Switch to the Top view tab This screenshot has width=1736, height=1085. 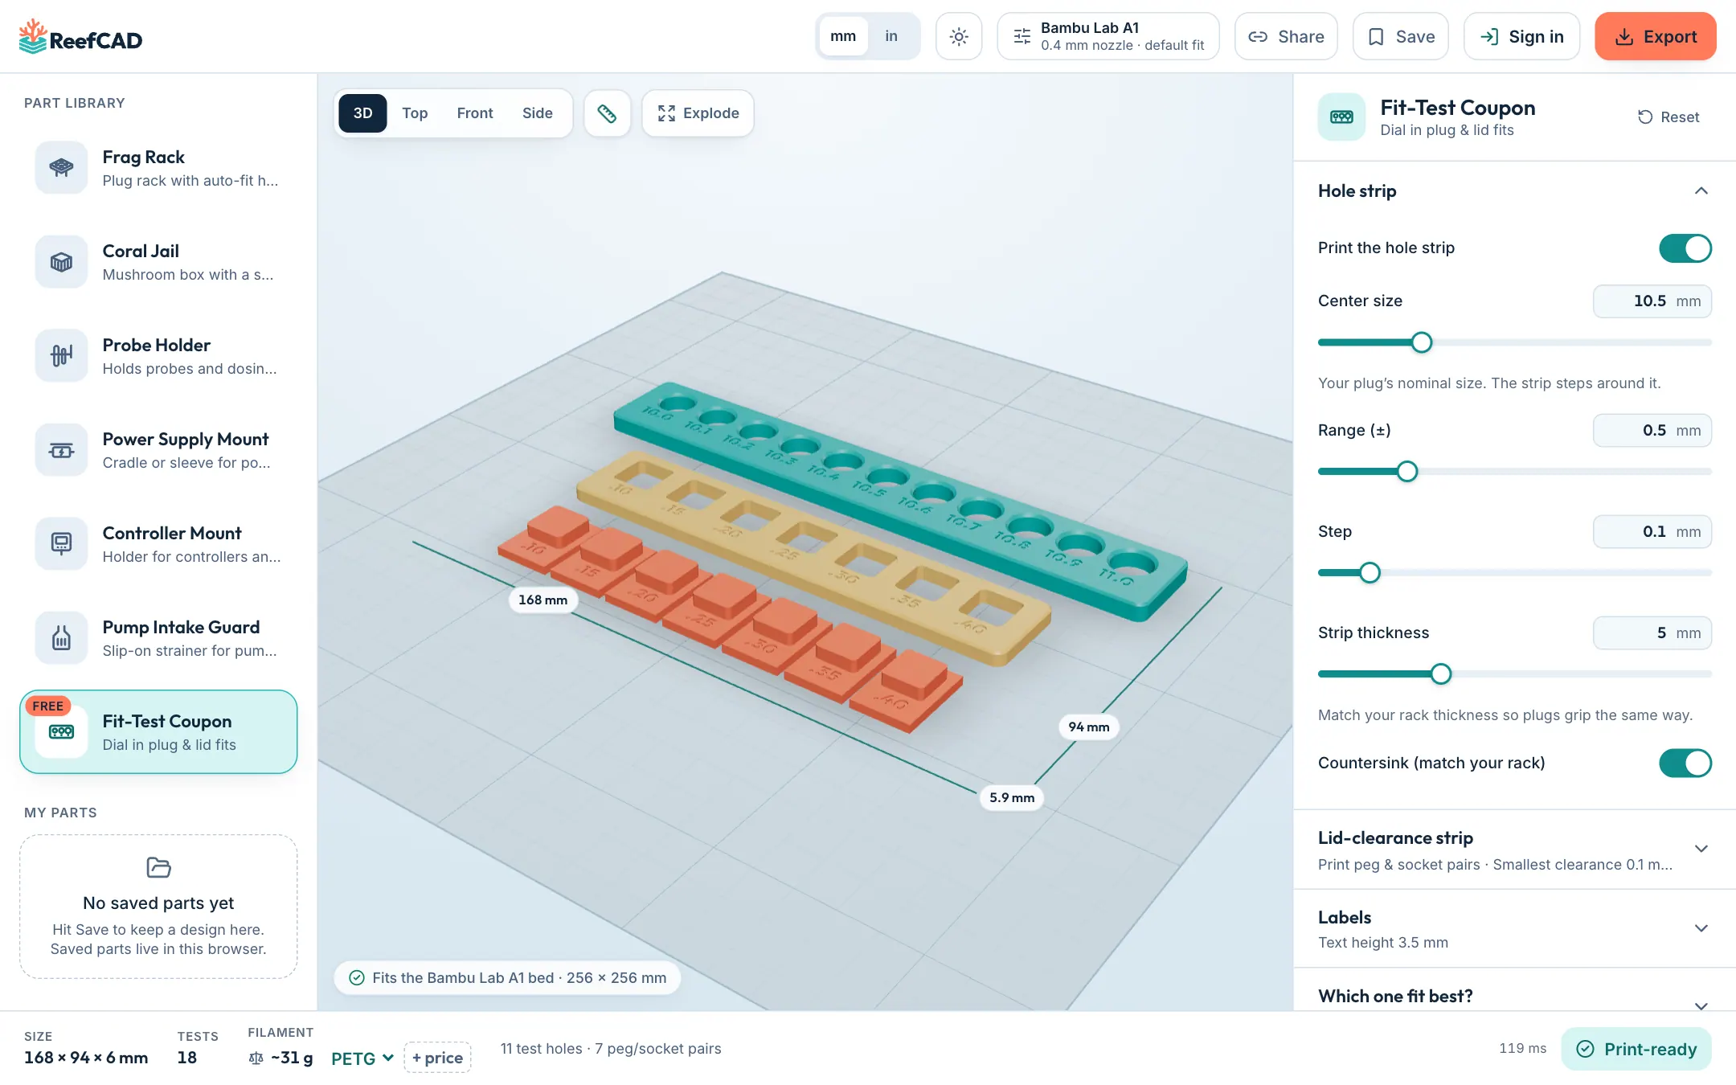coord(415,113)
